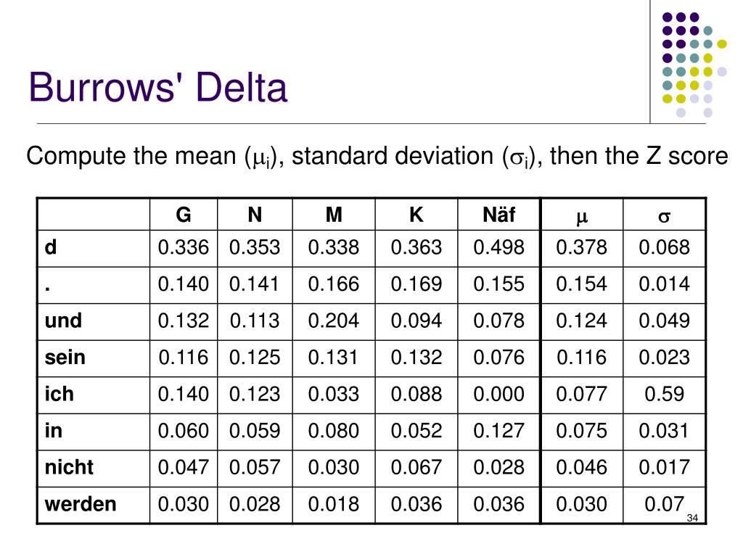Click the slide number 34

pyautogui.click(x=692, y=518)
